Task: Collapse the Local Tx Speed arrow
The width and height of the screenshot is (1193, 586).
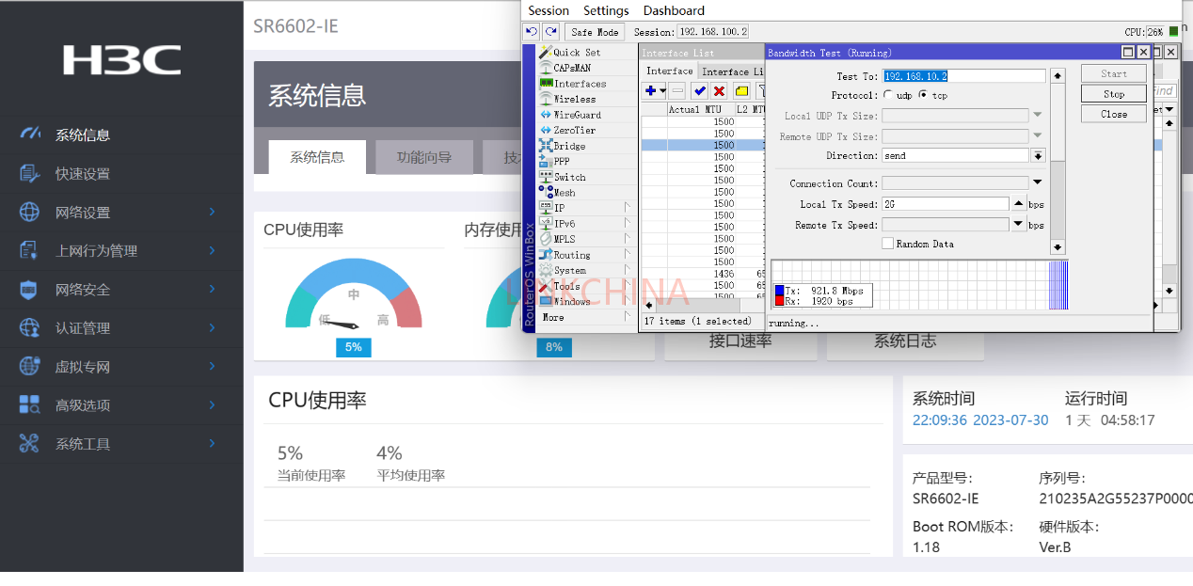Action: tap(1018, 203)
